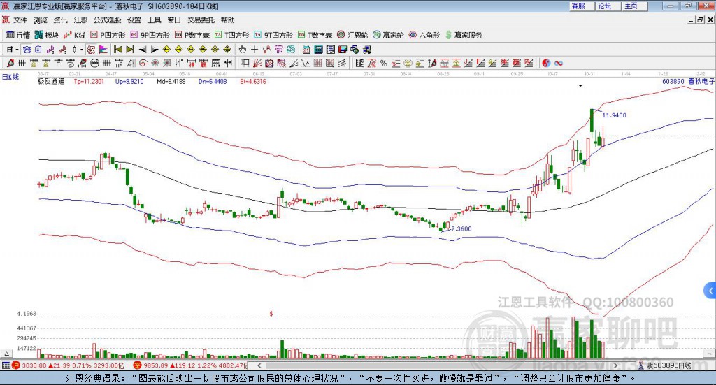The width and height of the screenshot is (716, 385).
Task: Open the 9T四方形 tool
Action: coord(273,35)
